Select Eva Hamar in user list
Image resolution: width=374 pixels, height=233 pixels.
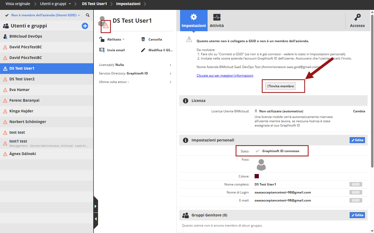[x=47, y=90]
